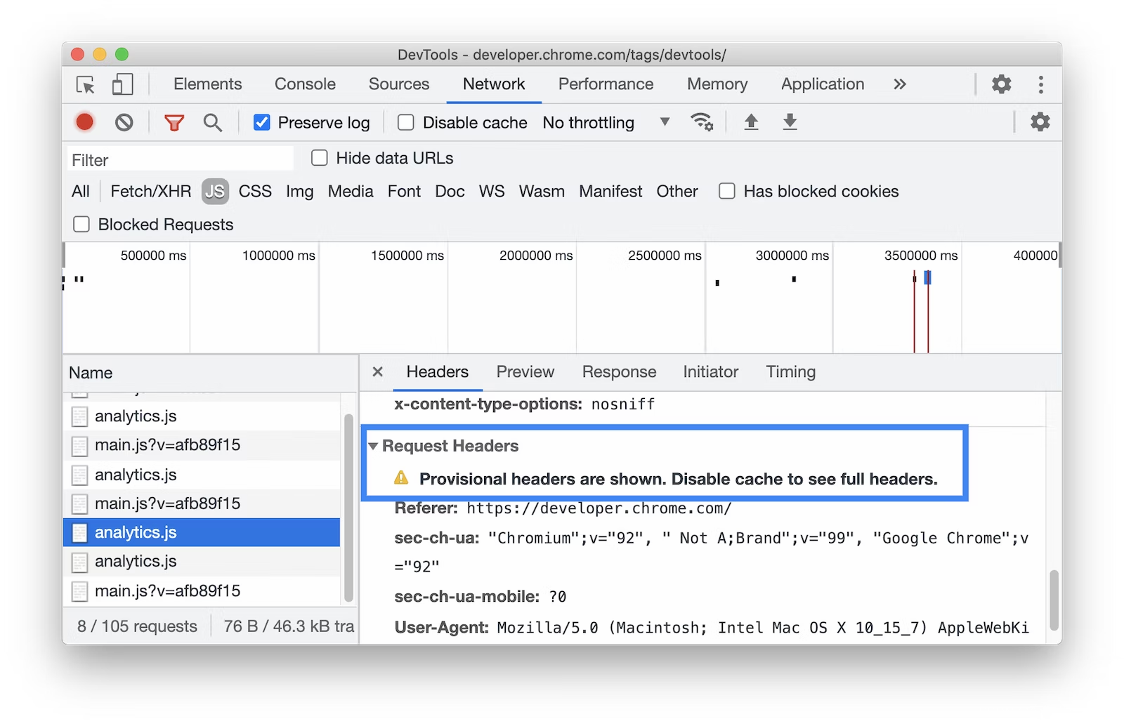This screenshot has height=726, width=1124.
Task: Export HAR file using the download arrow icon
Action: click(790, 121)
